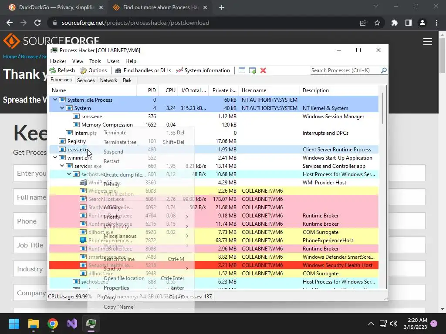Select the Windows Security Health Host row

coord(213,265)
